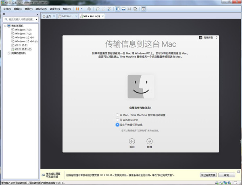
Task: Click the 帮助 button in hint bar
Action: (x=227, y=175)
